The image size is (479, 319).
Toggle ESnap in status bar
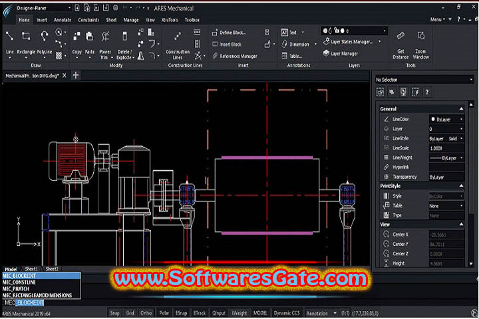click(x=181, y=313)
